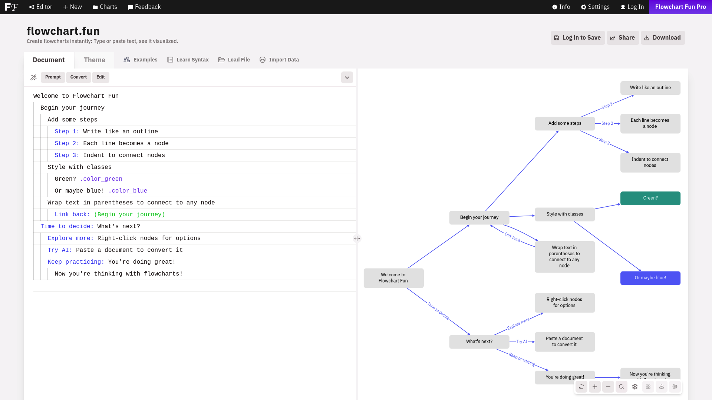Select the 'Add some steps' graph node
Image resolution: width=712 pixels, height=400 pixels.
point(564,124)
